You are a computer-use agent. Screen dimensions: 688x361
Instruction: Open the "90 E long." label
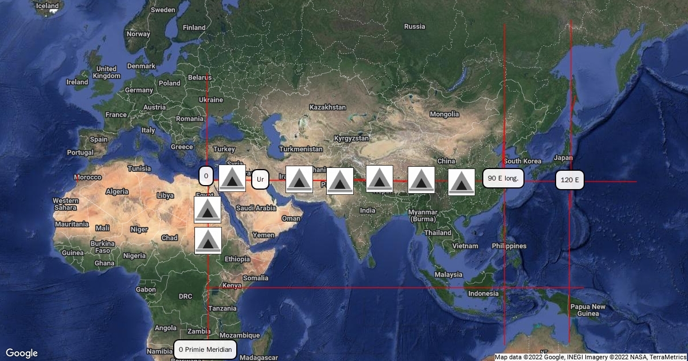coord(503,178)
